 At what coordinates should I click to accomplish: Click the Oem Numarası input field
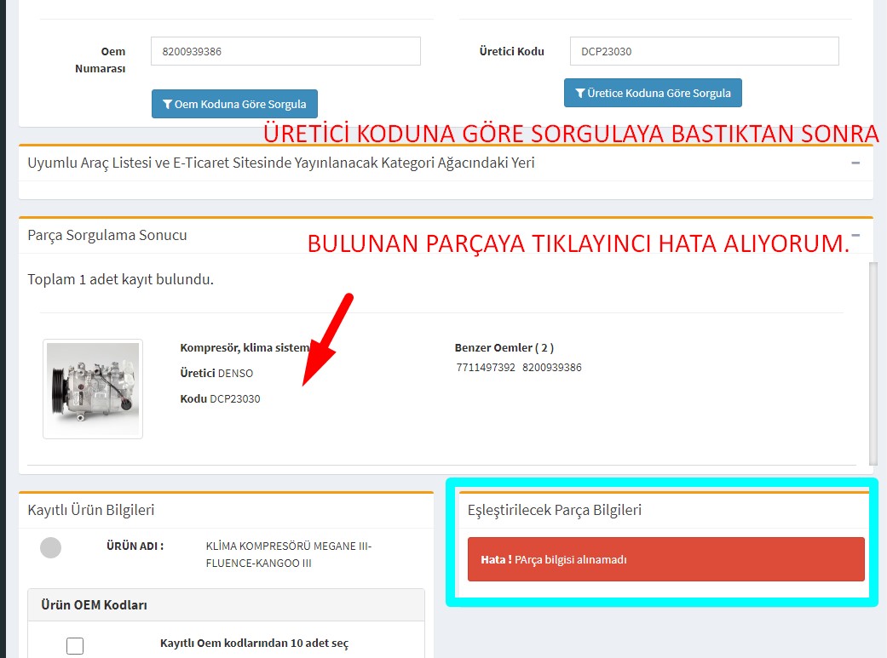pos(285,51)
